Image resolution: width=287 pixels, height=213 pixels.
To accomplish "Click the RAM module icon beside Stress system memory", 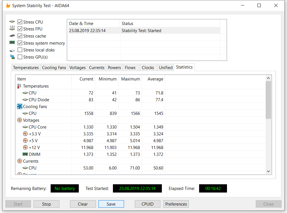I will 12,43.
